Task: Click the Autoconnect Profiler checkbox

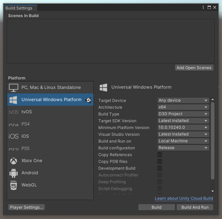Action: (x=160, y=175)
